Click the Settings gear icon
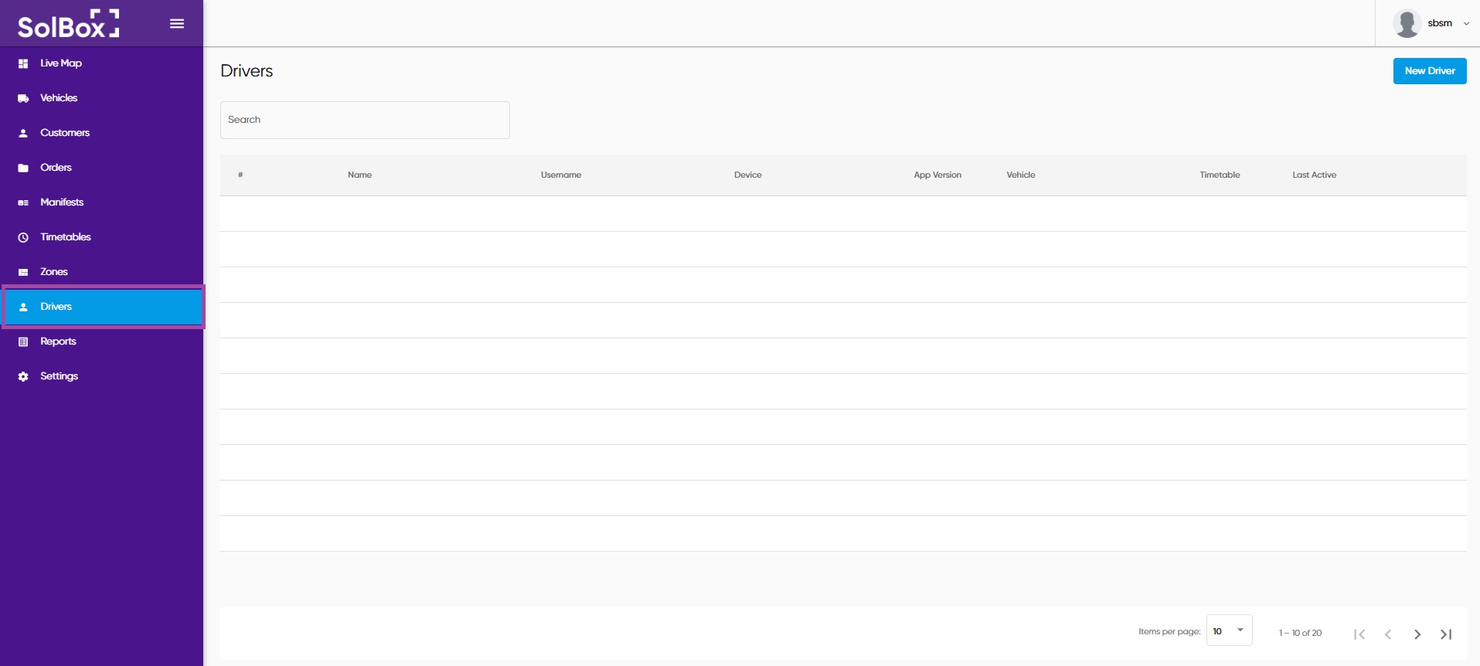The height and width of the screenshot is (666, 1480). [23, 376]
